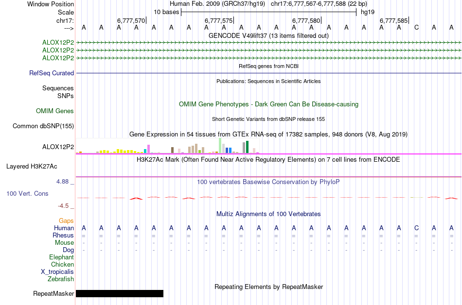Click the Elephant alignment row label
The height and width of the screenshot is (305, 462).
pyautogui.click(x=61, y=257)
